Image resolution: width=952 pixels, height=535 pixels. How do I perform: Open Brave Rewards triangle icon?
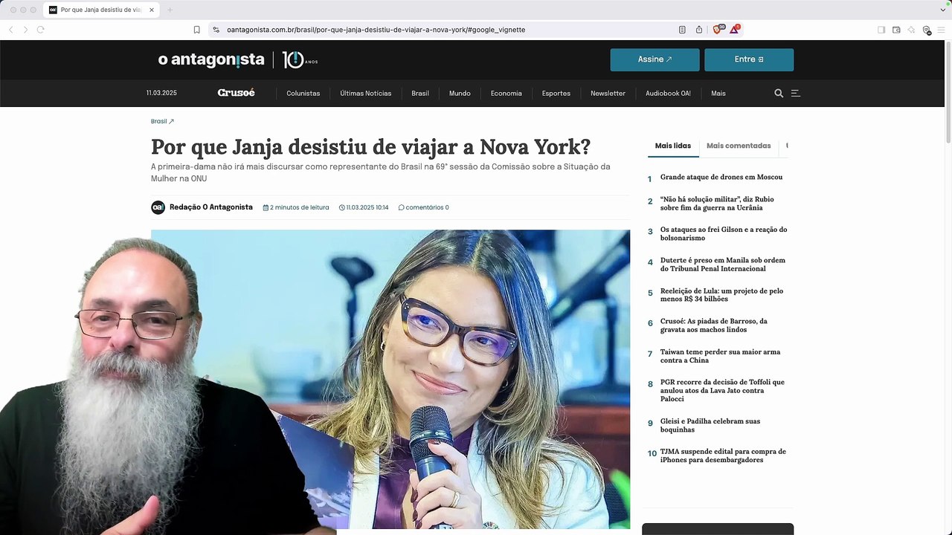click(735, 29)
